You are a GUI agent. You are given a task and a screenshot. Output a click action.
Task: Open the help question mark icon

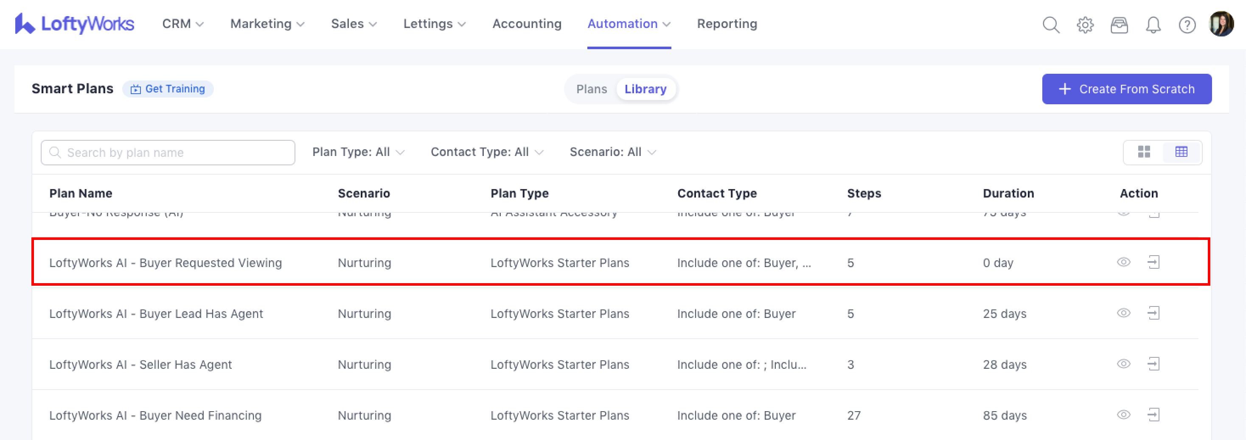pyautogui.click(x=1187, y=25)
